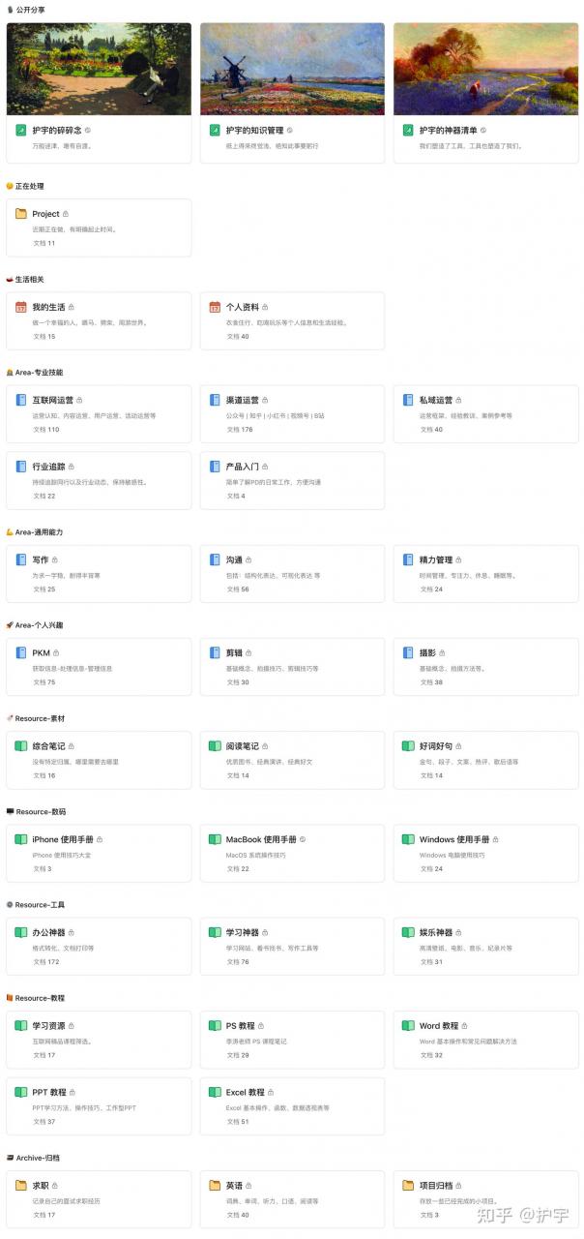Click the green icon beside 护宇的神器清单
584x1239 pixels.
pyautogui.click(x=408, y=130)
